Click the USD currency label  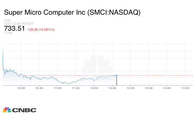[8, 21]
